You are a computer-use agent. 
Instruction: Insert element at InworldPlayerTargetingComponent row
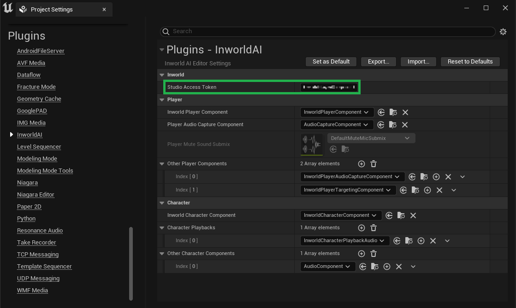pyautogui.click(x=427, y=190)
